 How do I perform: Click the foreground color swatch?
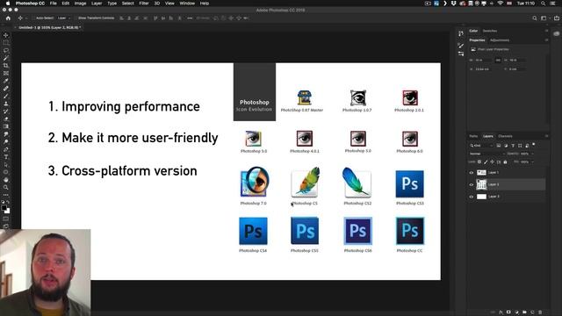point(4,208)
